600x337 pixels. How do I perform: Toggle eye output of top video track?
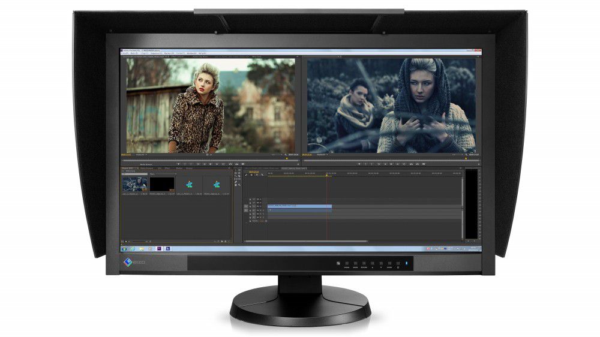[x=260, y=199]
